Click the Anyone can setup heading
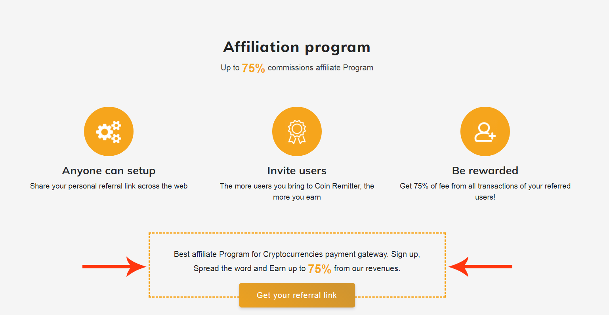The height and width of the screenshot is (315, 609). (x=109, y=171)
